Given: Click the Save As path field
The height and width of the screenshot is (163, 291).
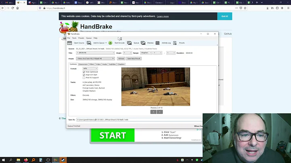Looking at the screenshot, I should [x=139, y=120].
